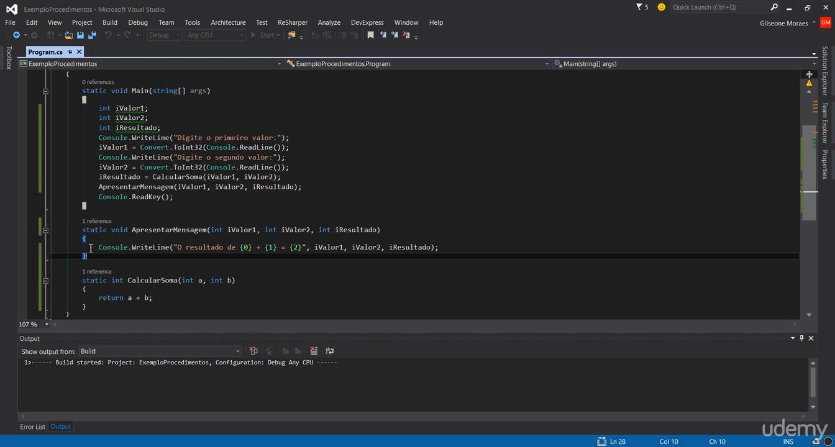Click the Output panel scroll down arrow
Viewport: 835px width, 447px height.
click(813, 407)
